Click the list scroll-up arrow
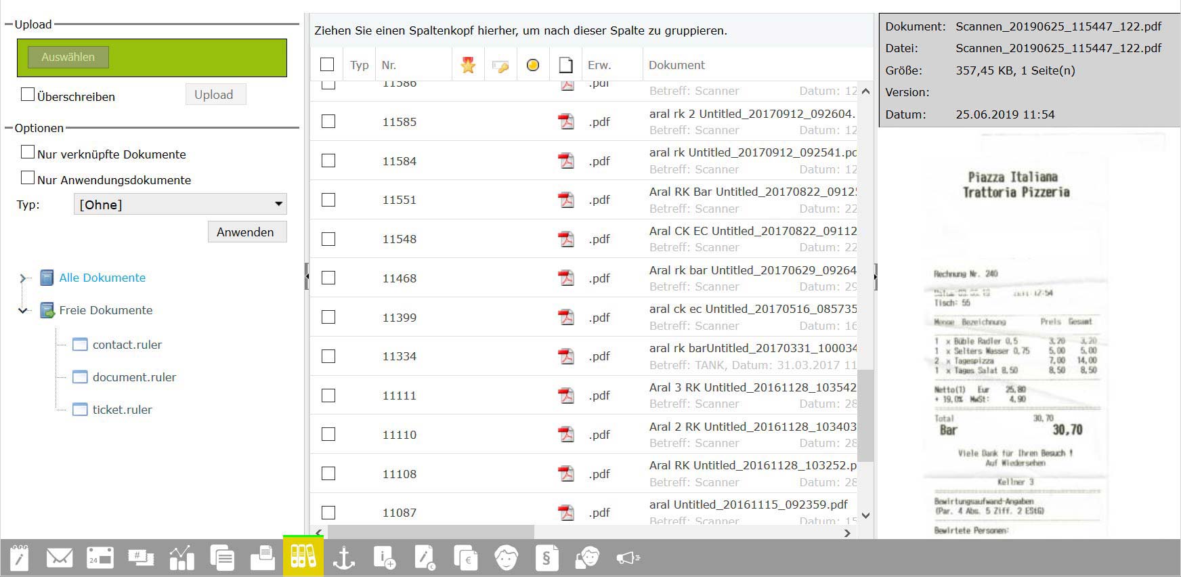 point(865,91)
